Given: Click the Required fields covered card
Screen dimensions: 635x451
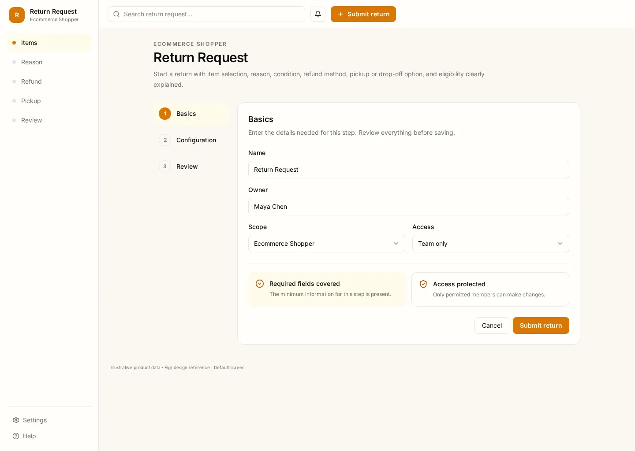Looking at the screenshot, I should coord(327,289).
